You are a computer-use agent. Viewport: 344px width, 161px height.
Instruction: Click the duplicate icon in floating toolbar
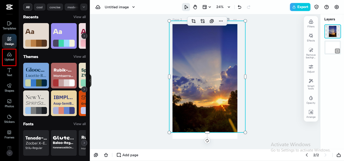(x=212, y=21)
